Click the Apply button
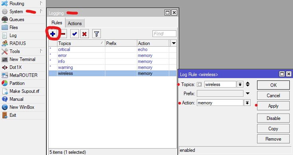Image resolution: width=293 pixels, height=155 pixels. 273,106
